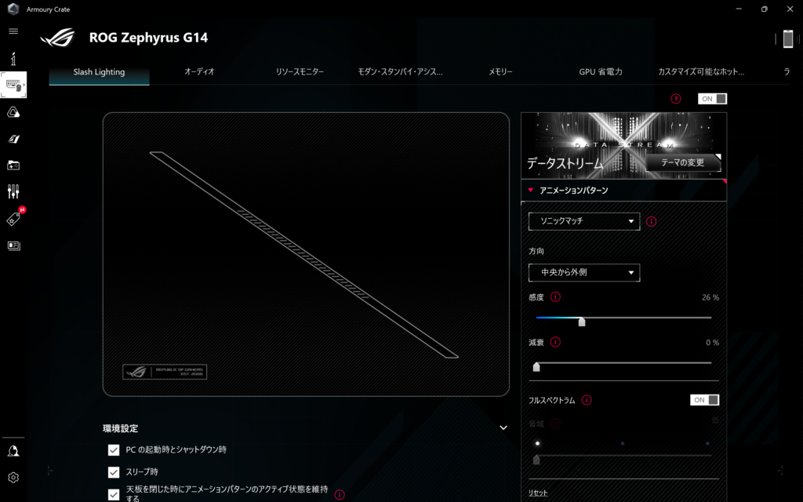Screen dimensions: 803x502
Task: Click the データストリーム theme banner
Action: (x=623, y=145)
